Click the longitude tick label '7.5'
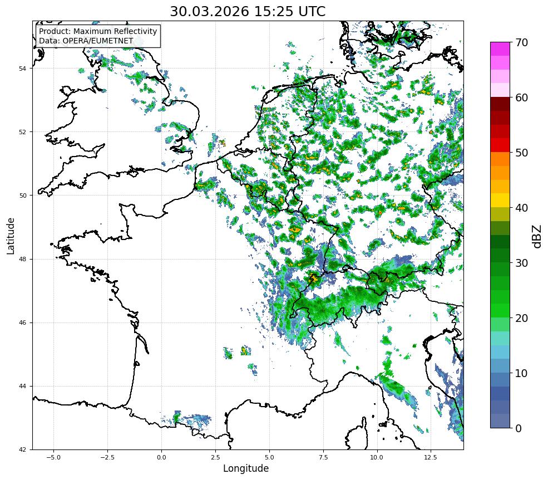The image size is (548, 479). point(323,457)
